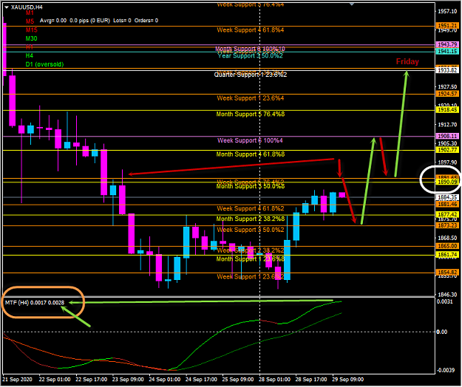The image size is (462, 387).
Task: Select the green H4 timeframe label
Action: [30, 55]
